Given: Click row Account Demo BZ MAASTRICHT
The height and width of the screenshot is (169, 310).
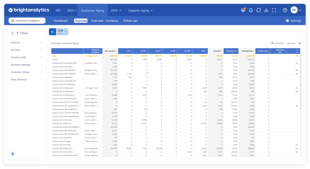Looking at the screenshot, I should [176, 155].
